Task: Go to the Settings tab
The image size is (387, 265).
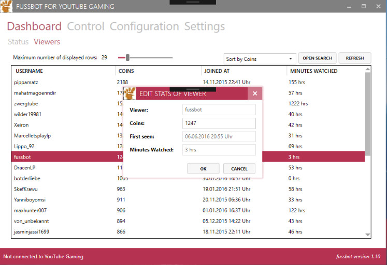Action: [x=205, y=26]
